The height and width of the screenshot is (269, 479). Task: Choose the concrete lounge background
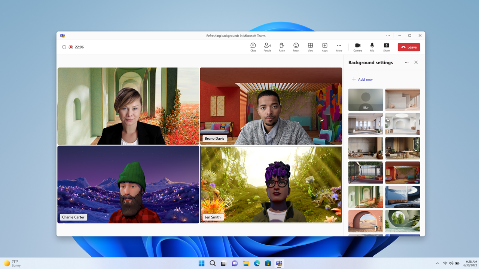tap(366, 148)
